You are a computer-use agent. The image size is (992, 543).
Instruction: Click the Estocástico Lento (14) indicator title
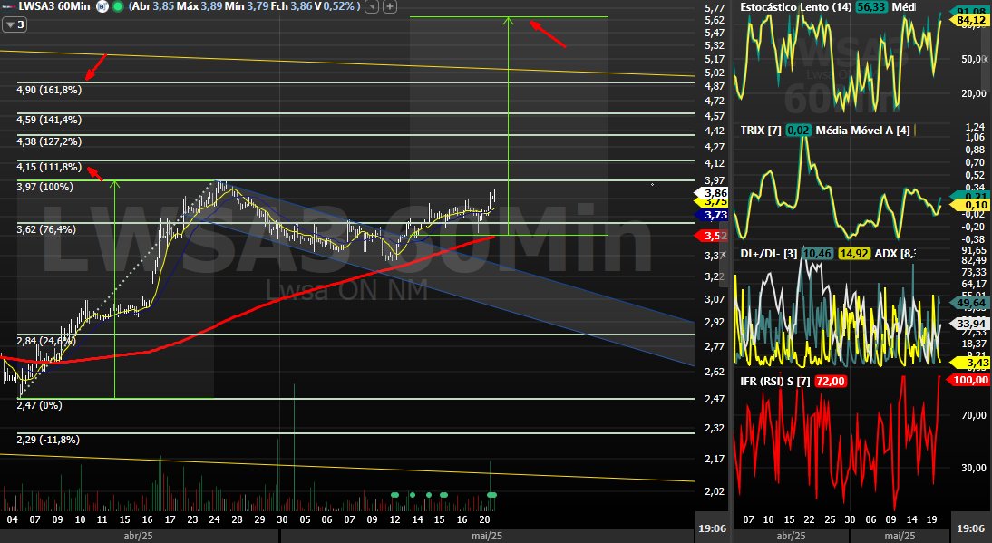click(x=796, y=7)
